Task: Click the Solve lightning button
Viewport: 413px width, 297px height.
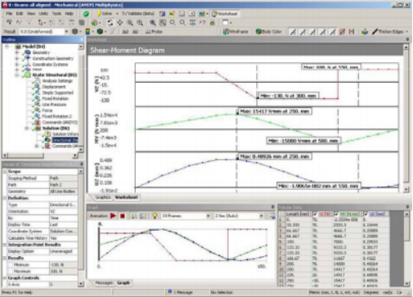Action: pos(104,14)
